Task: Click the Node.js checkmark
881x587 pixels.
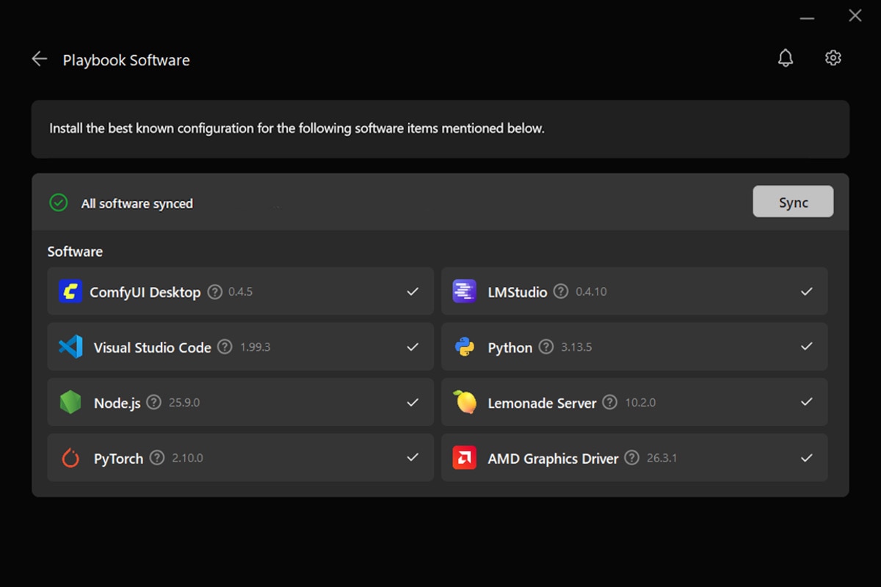Action: click(413, 402)
